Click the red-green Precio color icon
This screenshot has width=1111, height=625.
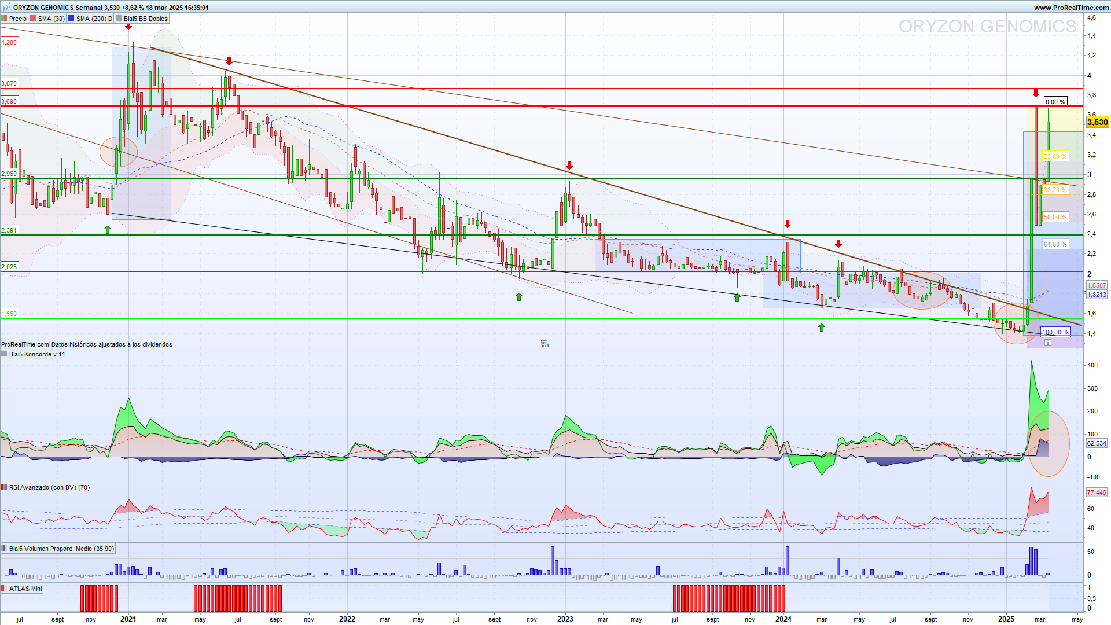tap(5, 19)
